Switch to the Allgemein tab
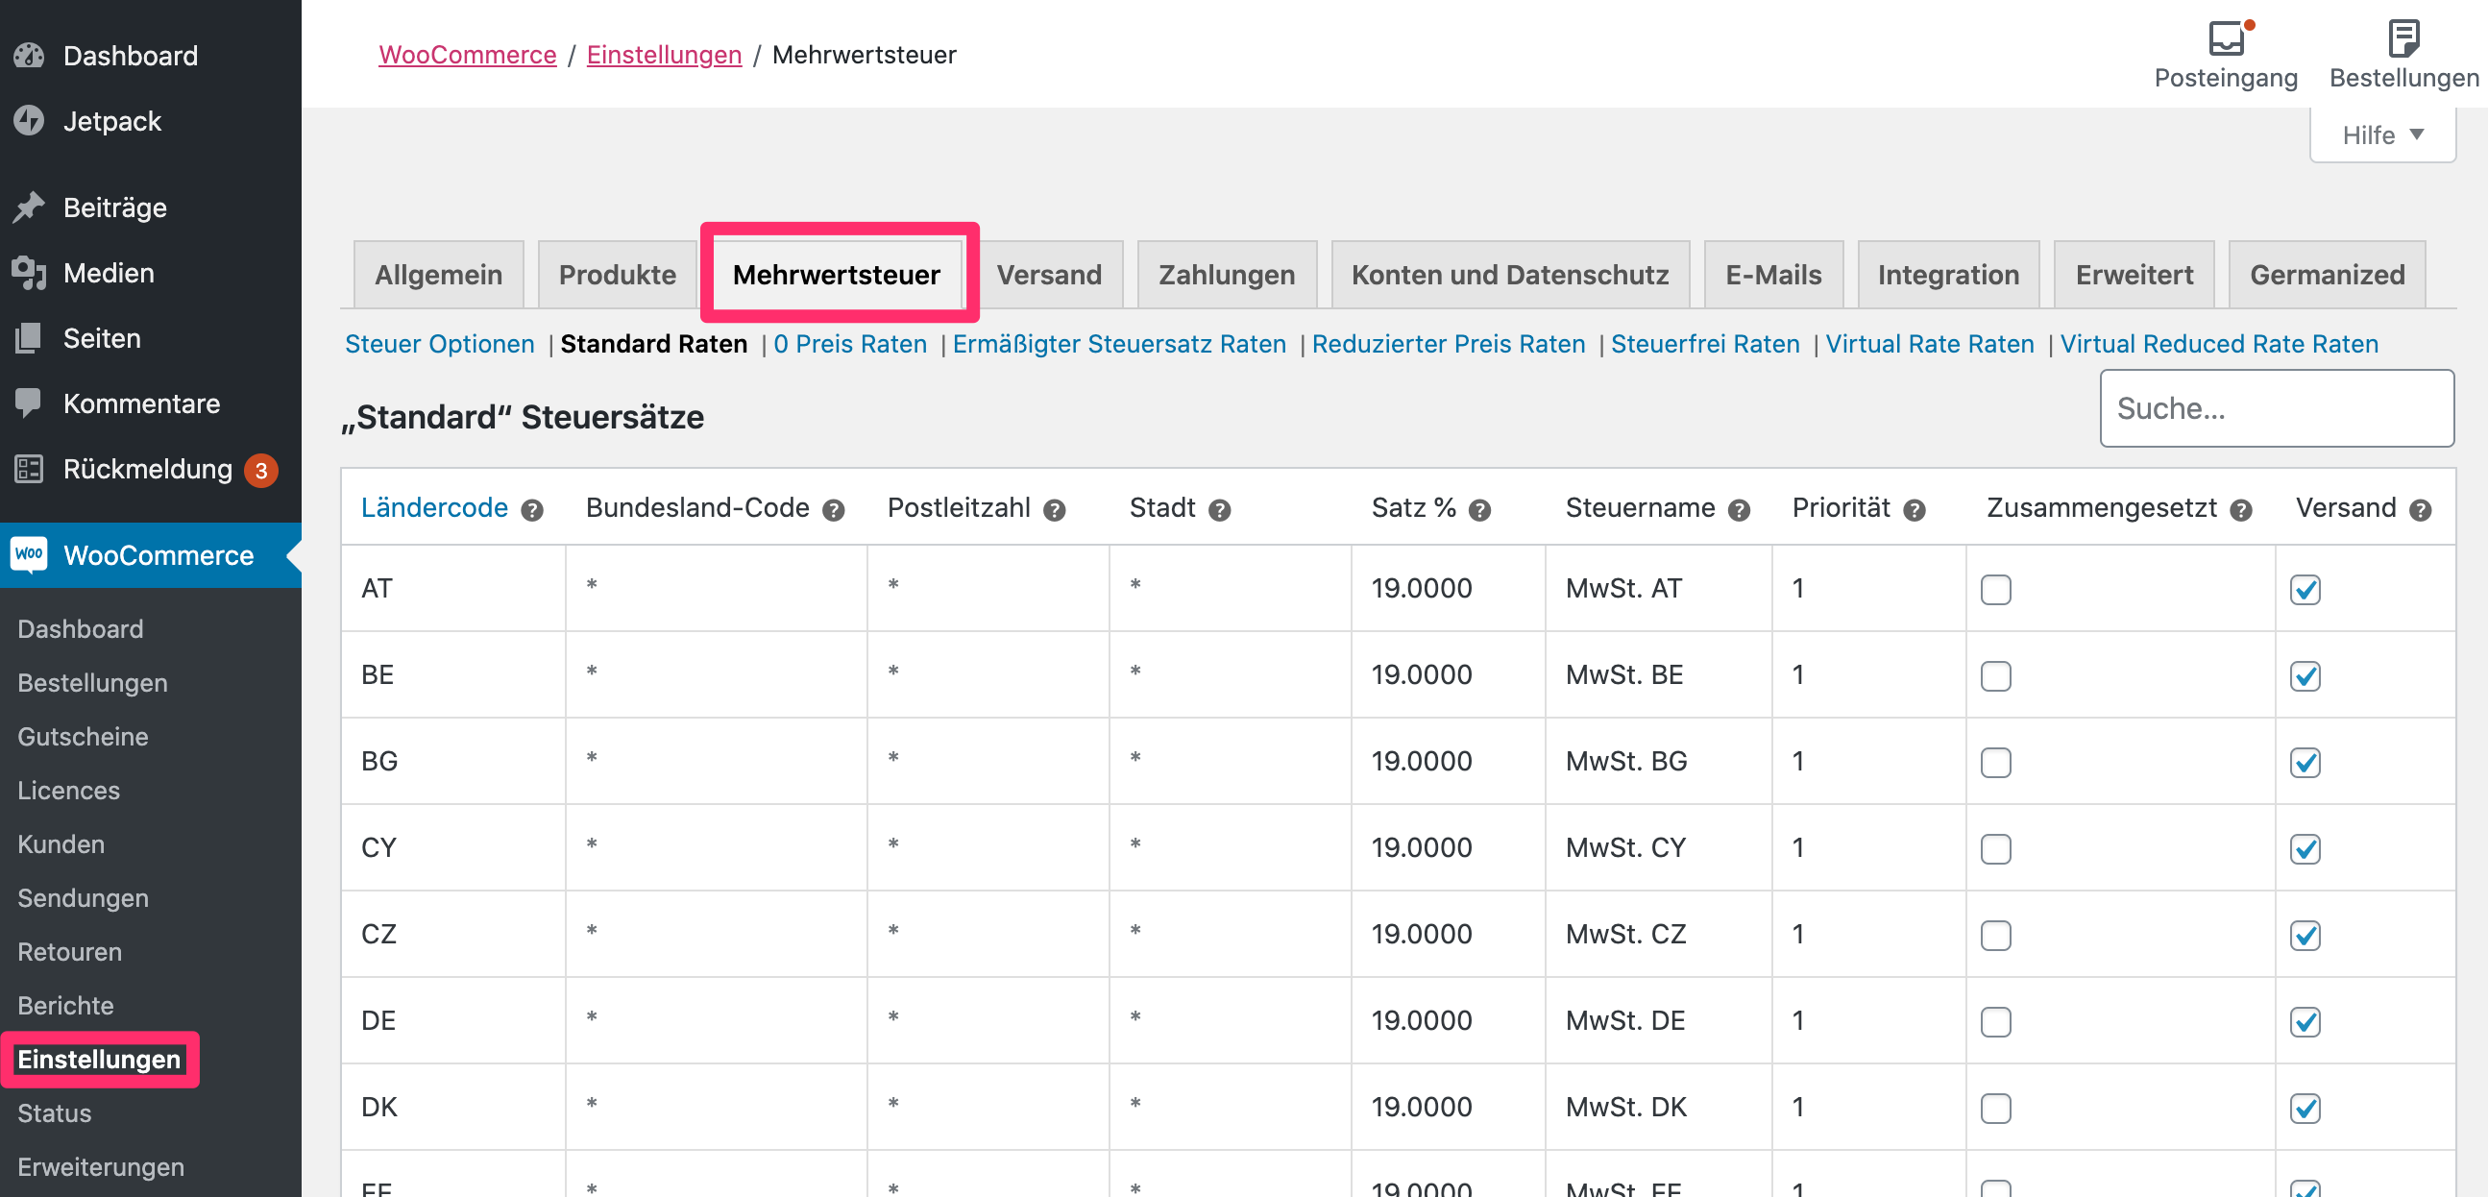 [x=438, y=275]
